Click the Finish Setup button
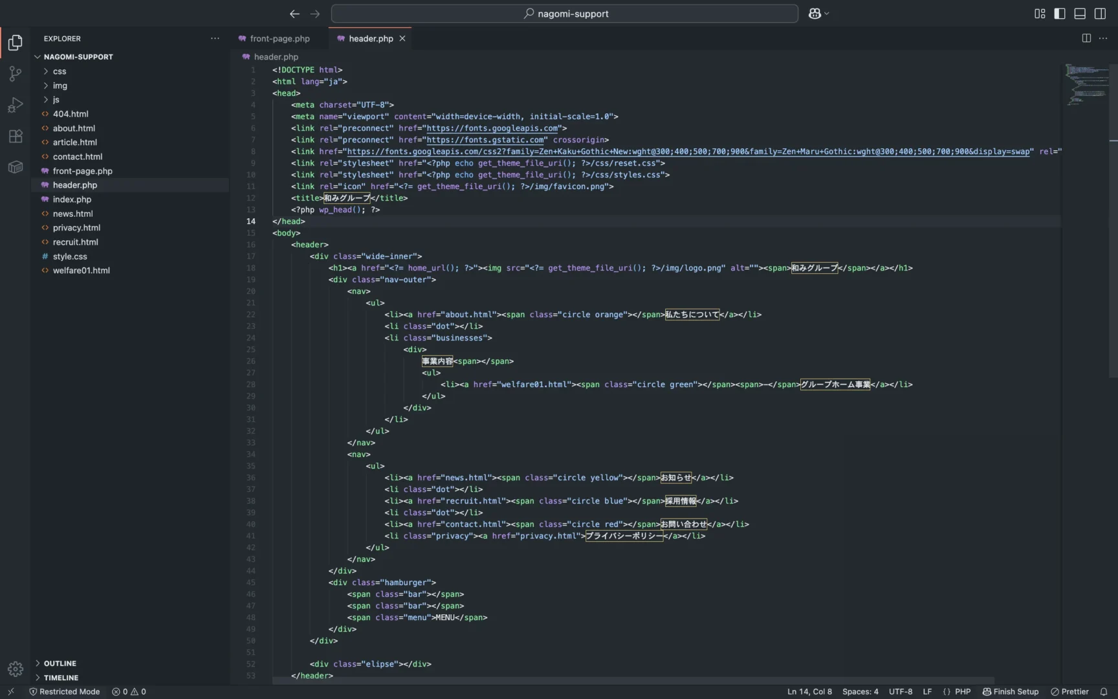Image resolution: width=1118 pixels, height=699 pixels. tap(1011, 691)
